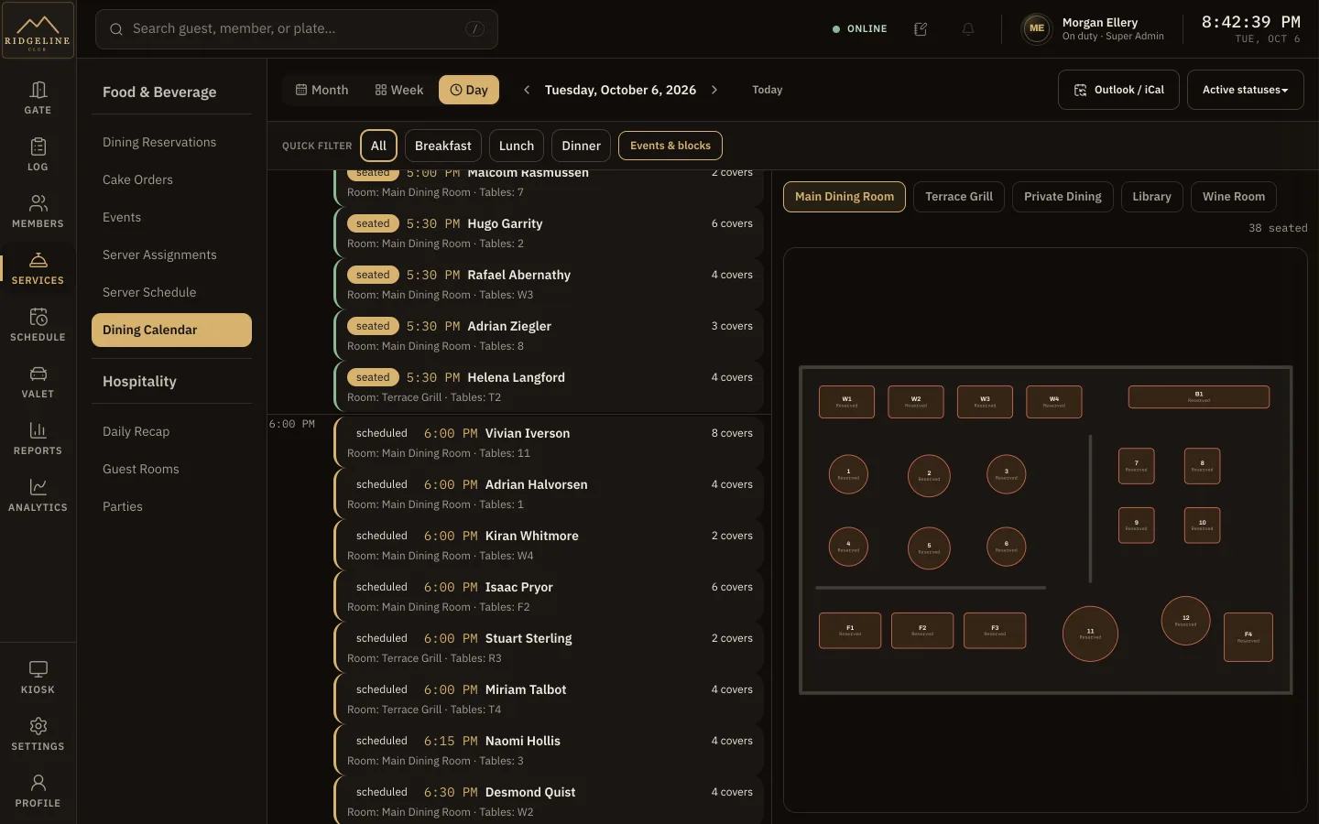This screenshot has width=1319, height=824.
Task: Select the Day view tab
Action: click(x=469, y=90)
